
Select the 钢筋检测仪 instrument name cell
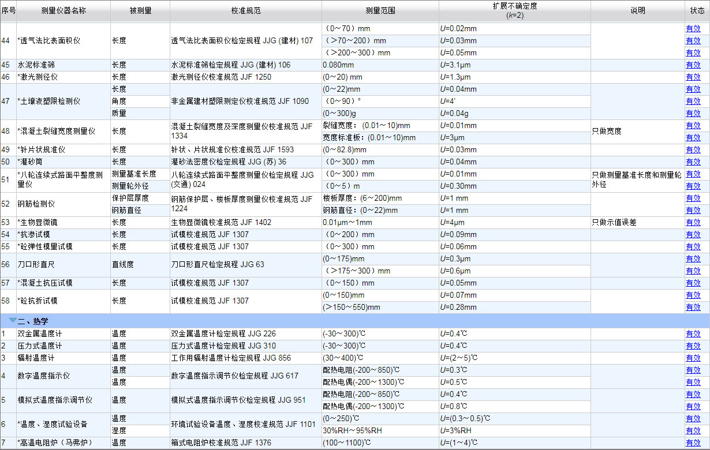63,204
